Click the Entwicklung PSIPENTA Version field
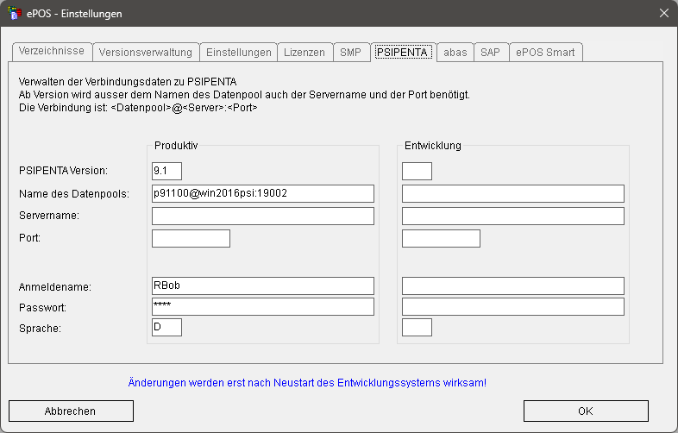 [x=417, y=171]
